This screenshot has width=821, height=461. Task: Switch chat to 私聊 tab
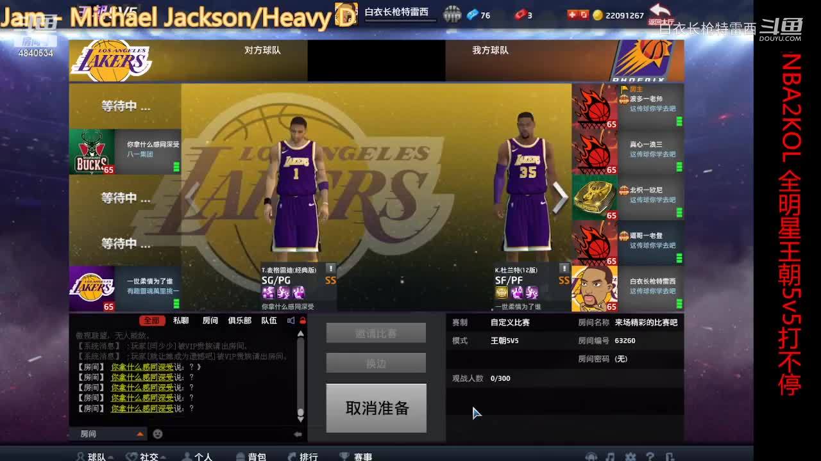coord(181,321)
